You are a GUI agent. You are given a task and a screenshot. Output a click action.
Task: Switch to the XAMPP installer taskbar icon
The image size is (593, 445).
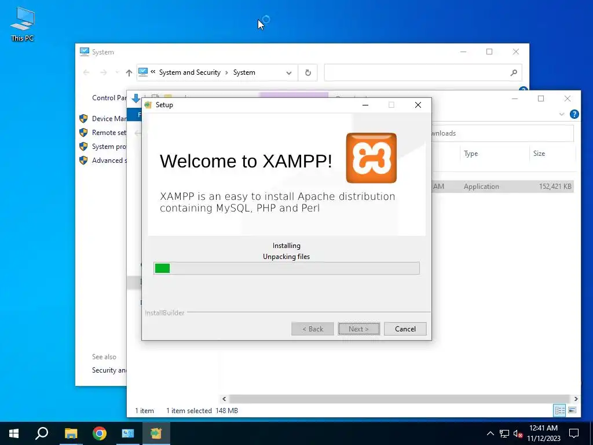click(x=156, y=433)
